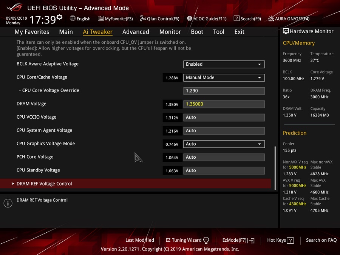Click the 3600 MHz frequency value
Image resolution: width=340 pixels, height=255 pixels.
tap(292, 60)
